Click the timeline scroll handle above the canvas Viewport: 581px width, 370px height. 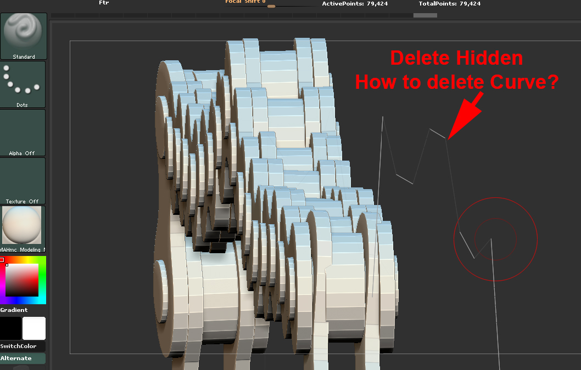[x=425, y=15]
